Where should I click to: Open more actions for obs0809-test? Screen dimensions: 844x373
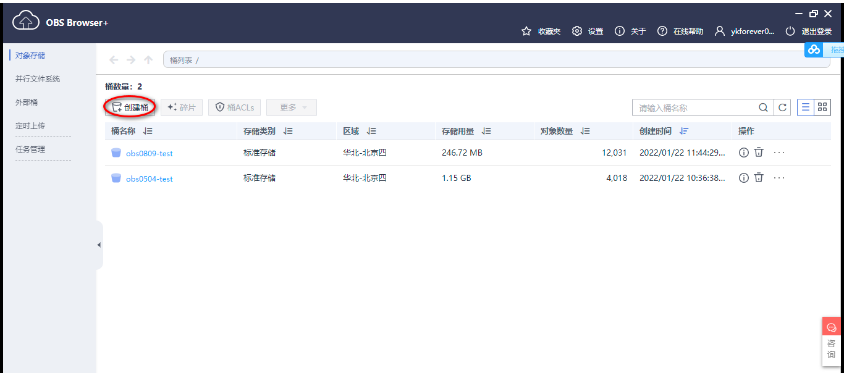point(779,153)
